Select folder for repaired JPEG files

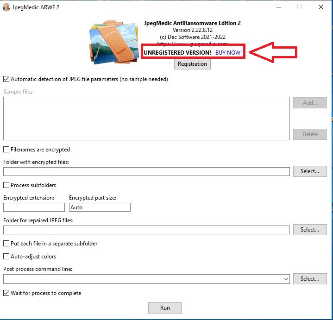[x=310, y=230]
